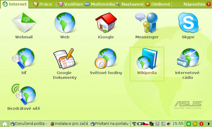Viewport: 212px width, 127px height.
Task: Click the red power shutdown icon
Action: coord(201,124)
